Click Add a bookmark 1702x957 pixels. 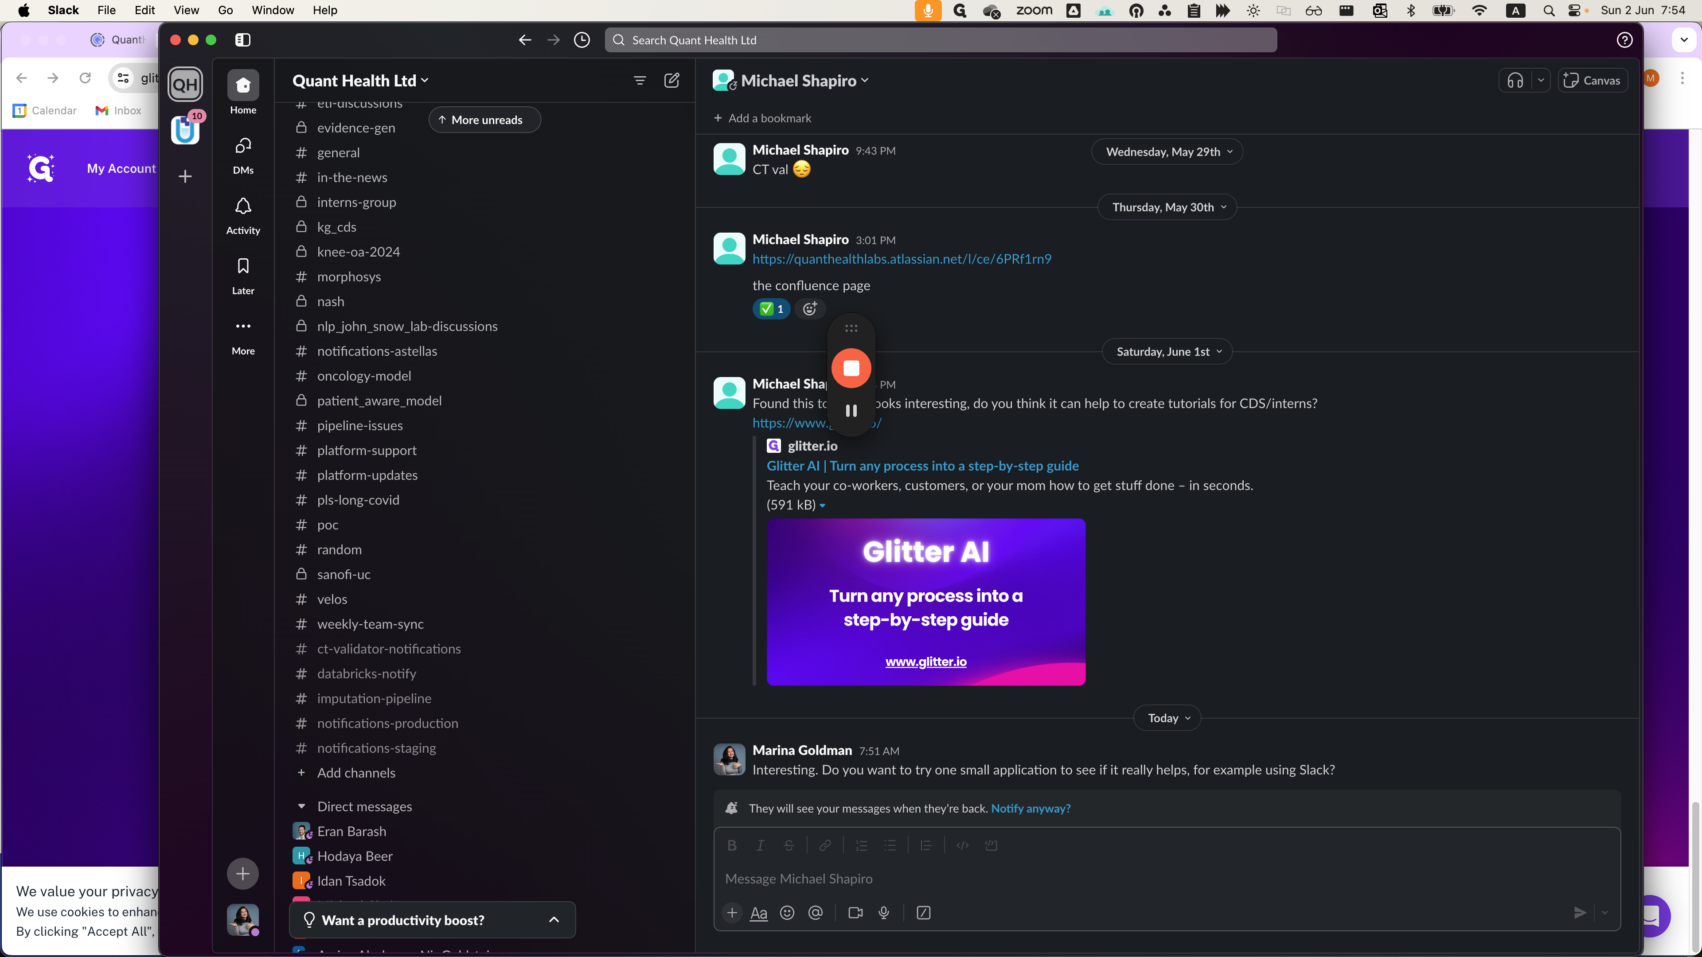(762, 118)
